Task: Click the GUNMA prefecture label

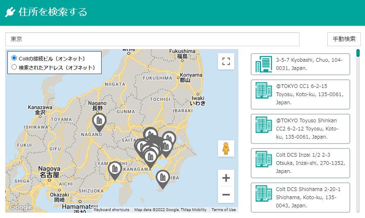Action: [x=126, y=112]
